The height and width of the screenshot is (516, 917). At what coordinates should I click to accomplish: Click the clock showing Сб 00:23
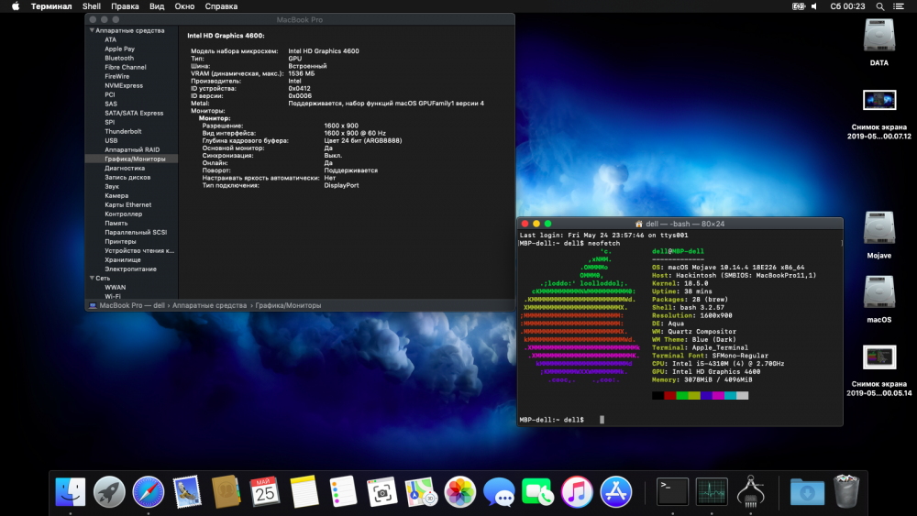click(847, 5)
